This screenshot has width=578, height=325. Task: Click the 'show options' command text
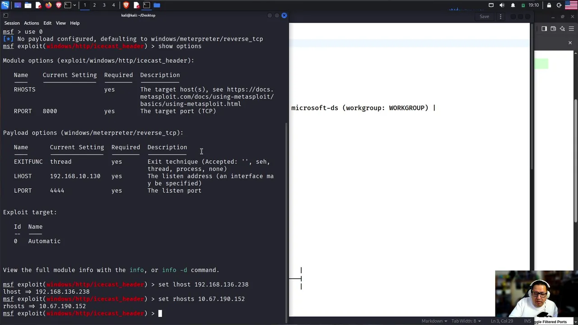pos(180,46)
